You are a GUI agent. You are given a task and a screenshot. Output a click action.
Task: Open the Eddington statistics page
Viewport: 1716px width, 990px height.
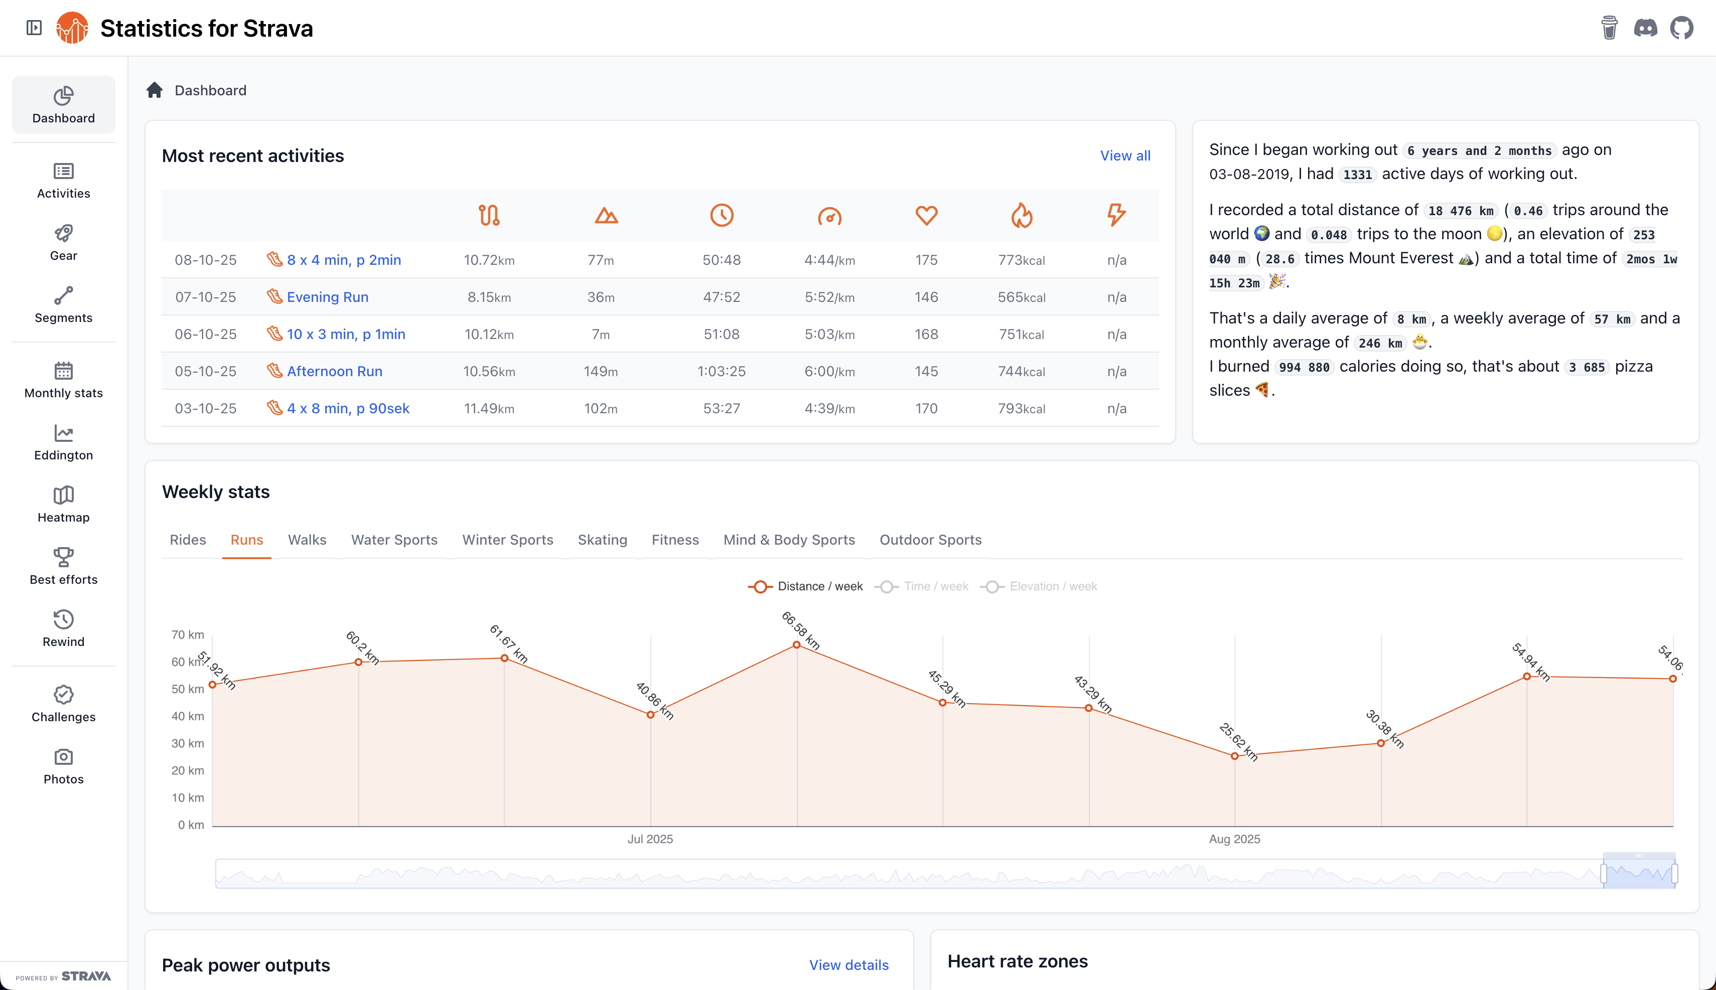[63, 443]
